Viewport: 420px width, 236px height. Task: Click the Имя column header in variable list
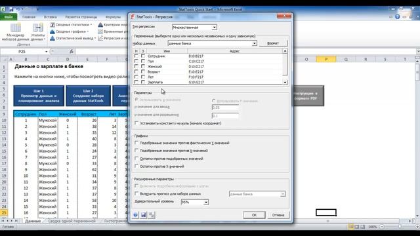coord(167,51)
